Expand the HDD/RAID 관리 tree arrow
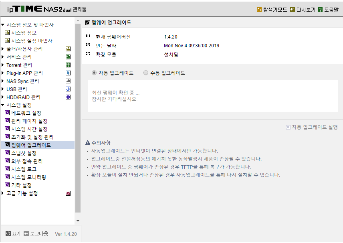Viewport: 343px width, 243px height. (x=3, y=97)
